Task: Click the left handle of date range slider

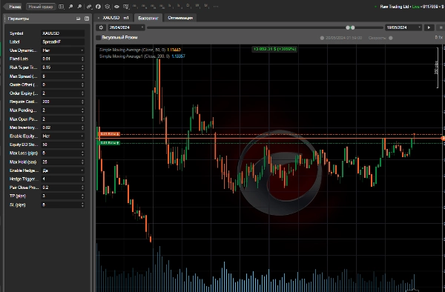Action: click(348, 27)
